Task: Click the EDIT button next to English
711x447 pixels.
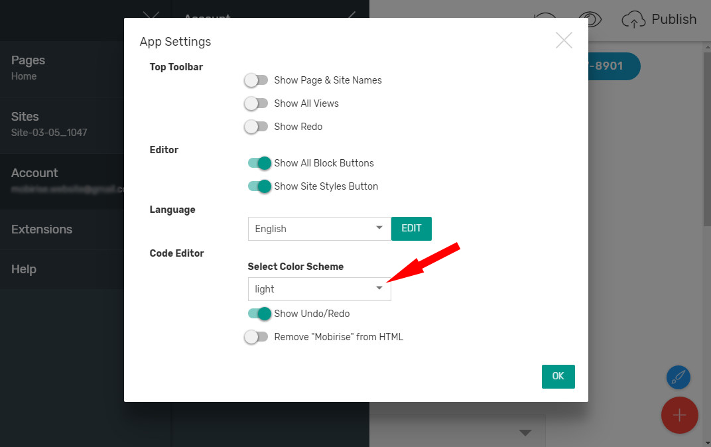Action: (411, 228)
